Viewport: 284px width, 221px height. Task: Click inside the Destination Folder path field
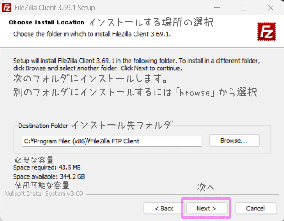click(x=112, y=141)
